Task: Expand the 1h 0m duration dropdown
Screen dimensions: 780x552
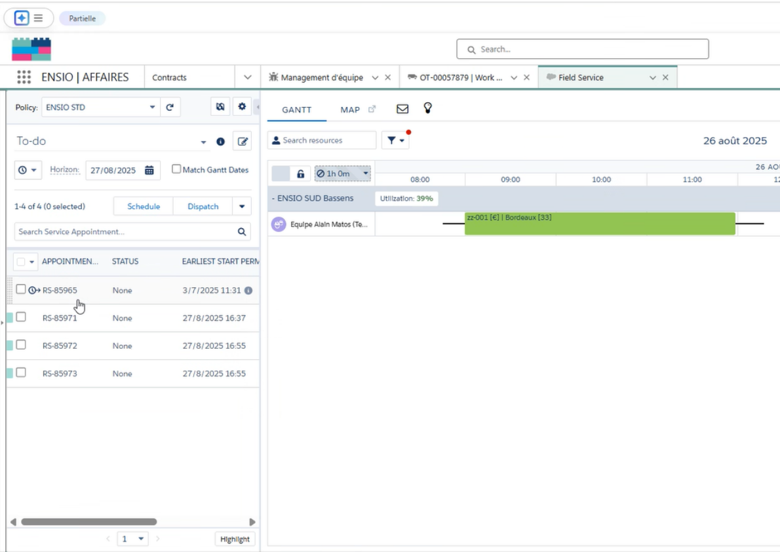Action: tap(365, 174)
